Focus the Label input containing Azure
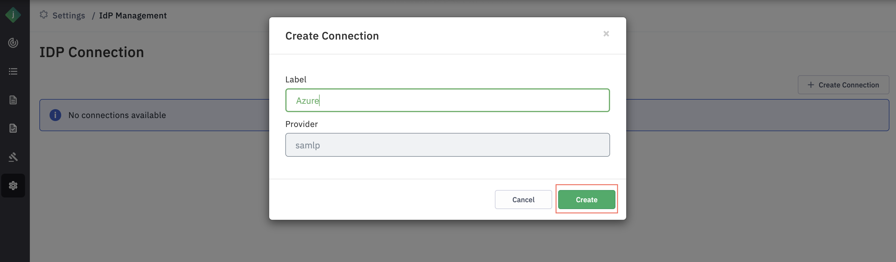The width and height of the screenshot is (896, 262). coord(447,101)
